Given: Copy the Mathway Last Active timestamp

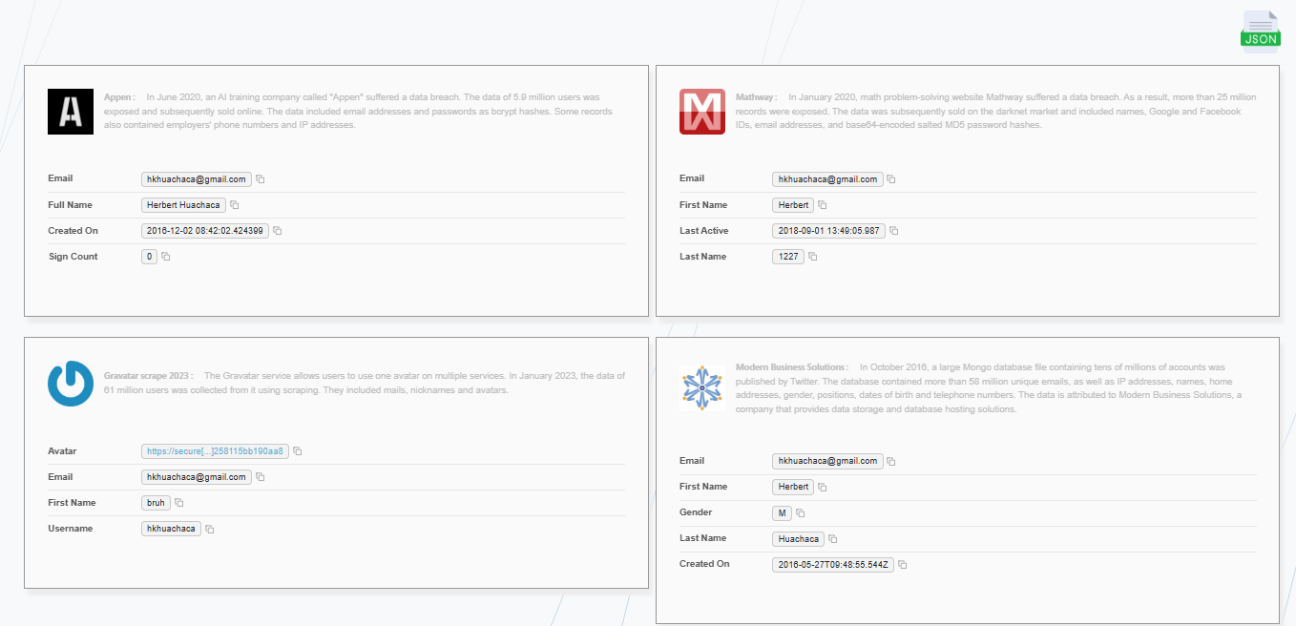Looking at the screenshot, I should (x=894, y=231).
